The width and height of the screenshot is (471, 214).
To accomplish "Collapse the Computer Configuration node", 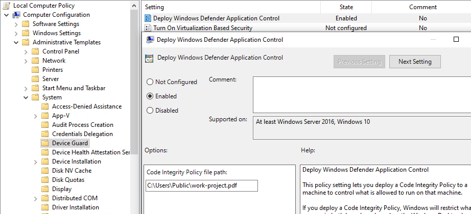I will pos(7,15).
